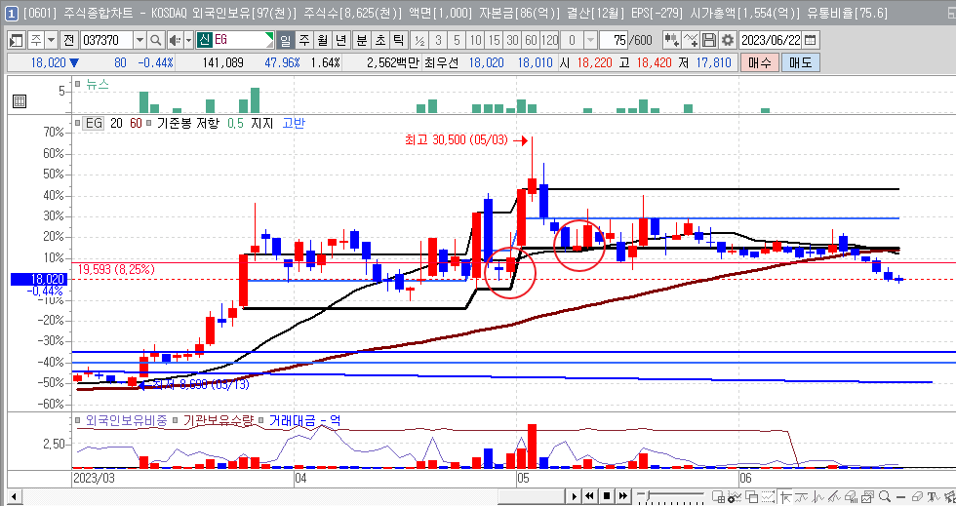Click the grid table icon beside the news panel

[x=19, y=101]
